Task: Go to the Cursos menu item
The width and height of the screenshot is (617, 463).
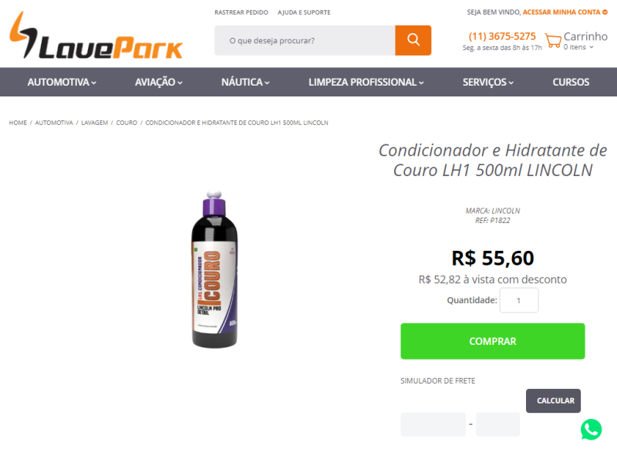Action: pos(571,82)
